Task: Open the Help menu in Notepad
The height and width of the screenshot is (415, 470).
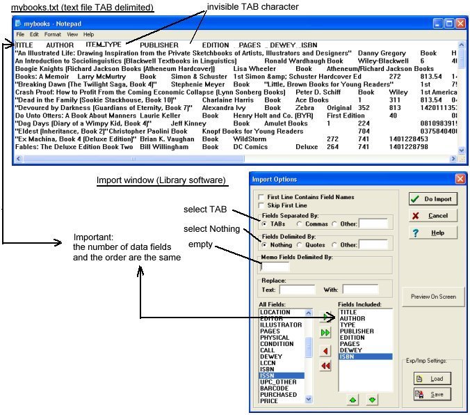Action: [88, 34]
